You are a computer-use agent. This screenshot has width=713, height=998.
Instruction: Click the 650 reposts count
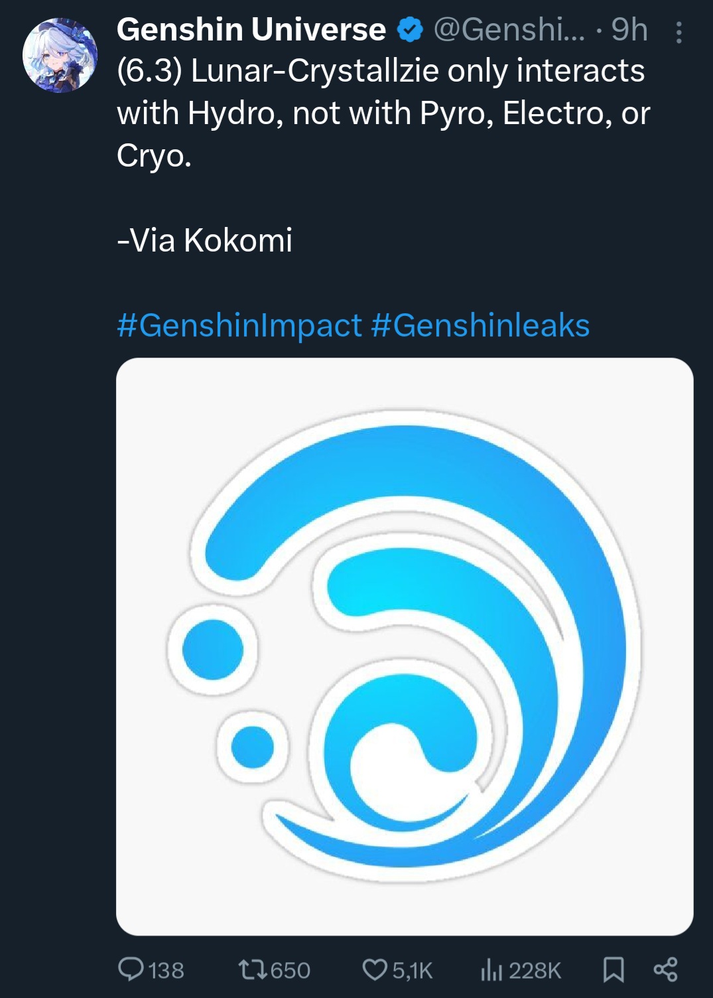pyautogui.click(x=291, y=971)
